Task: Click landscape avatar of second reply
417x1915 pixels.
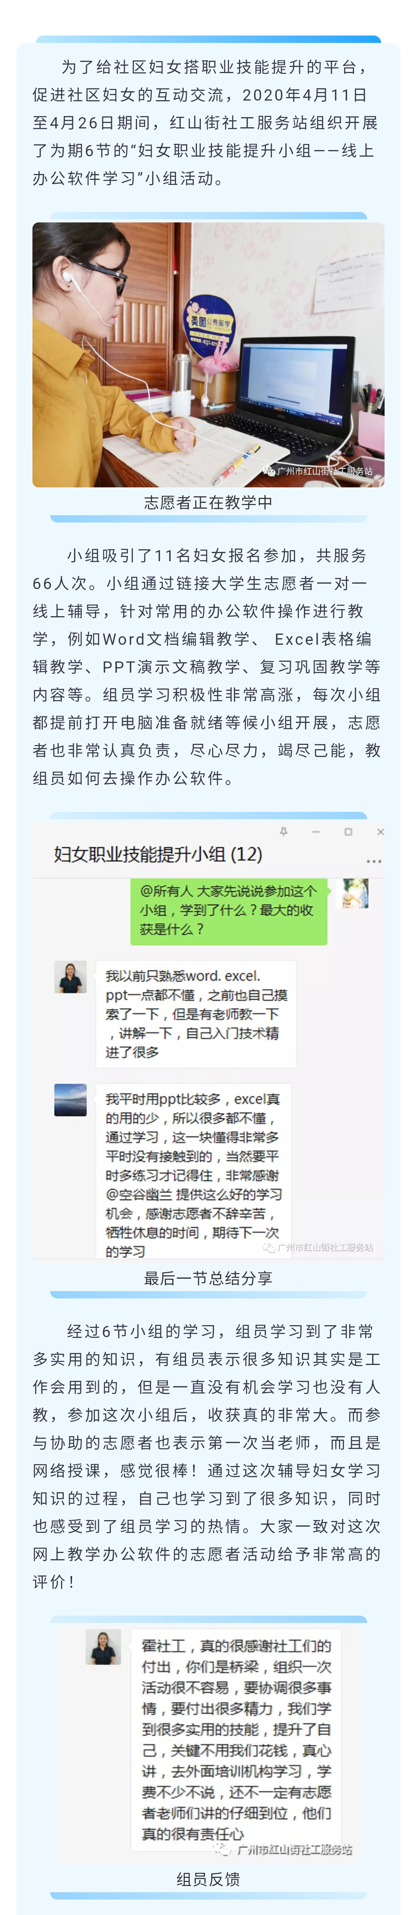Action: [x=71, y=1100]
